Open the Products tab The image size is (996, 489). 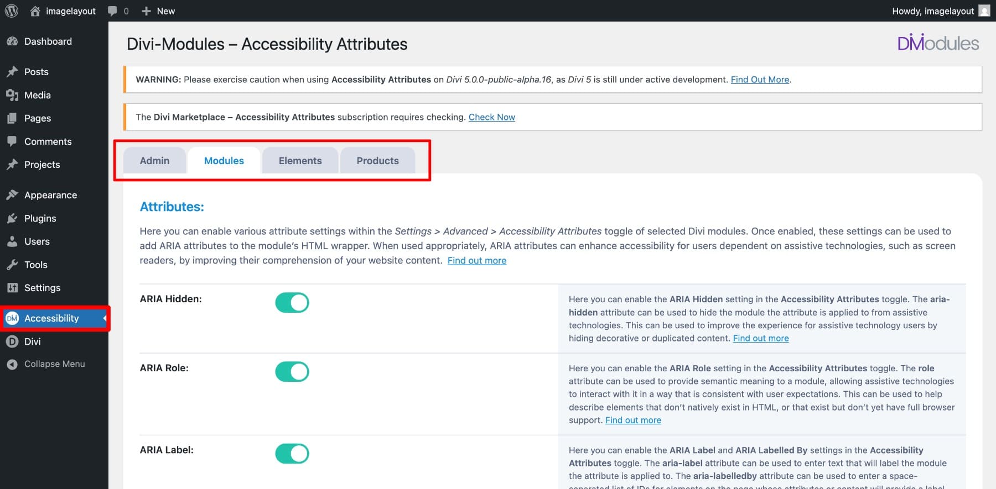click(377, 160)
